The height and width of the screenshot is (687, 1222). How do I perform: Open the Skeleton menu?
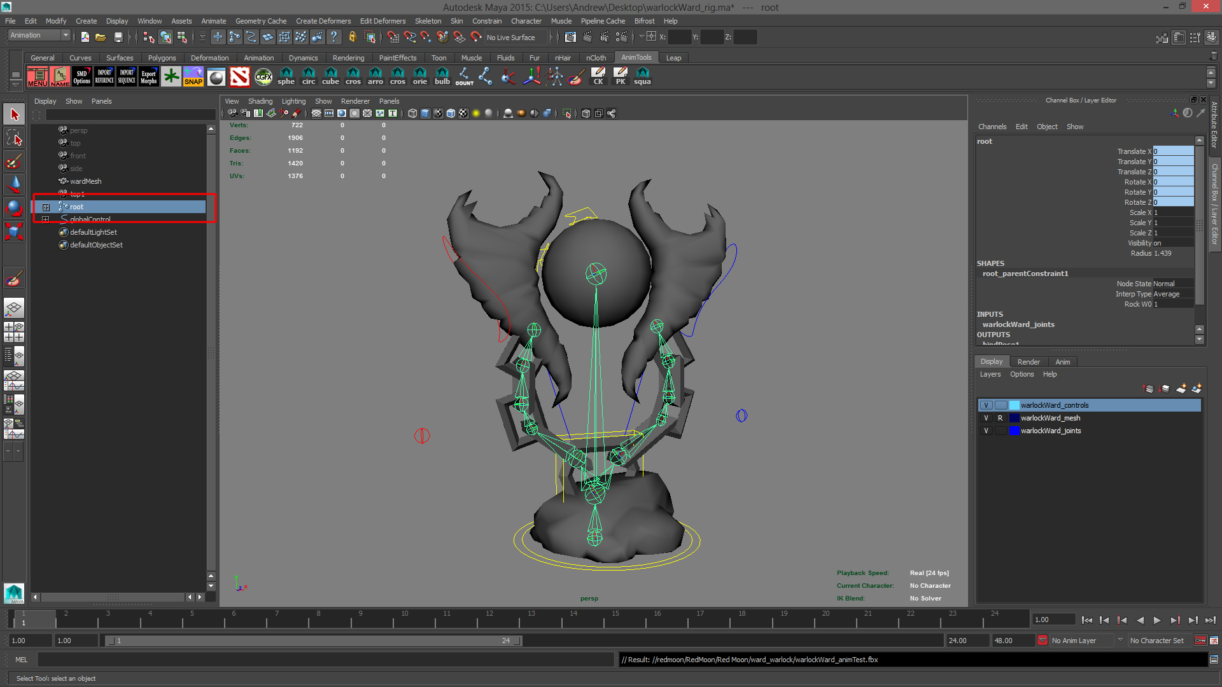click(x=428, y=21)
